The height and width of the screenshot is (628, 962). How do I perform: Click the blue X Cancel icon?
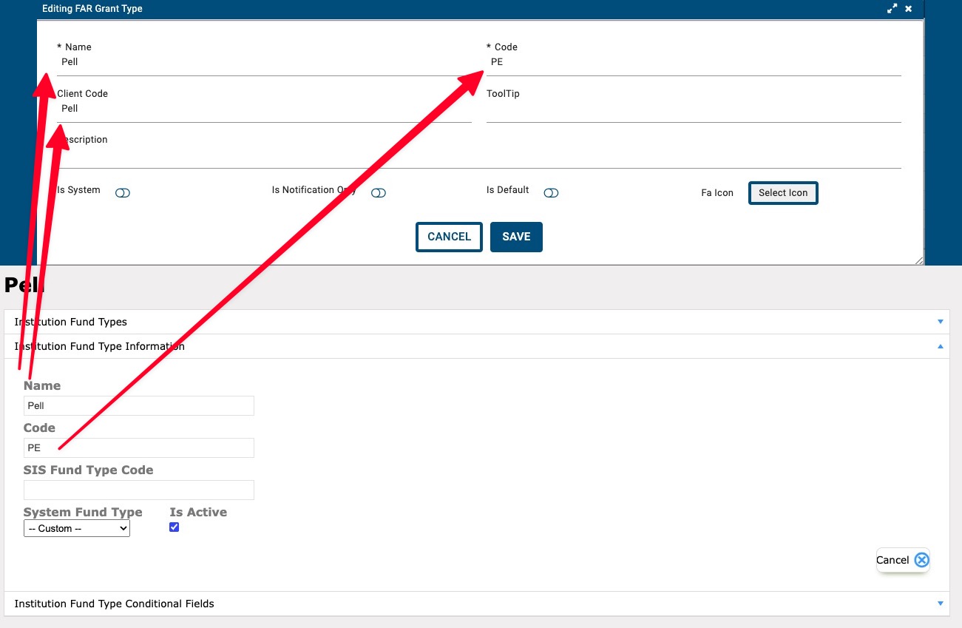tap(921, 560)
